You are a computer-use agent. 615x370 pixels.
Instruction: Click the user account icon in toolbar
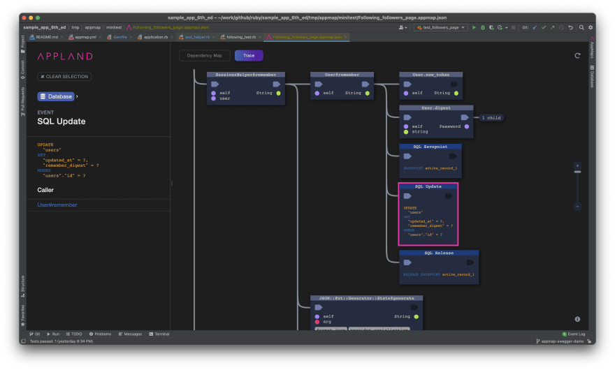coord(402,27)
